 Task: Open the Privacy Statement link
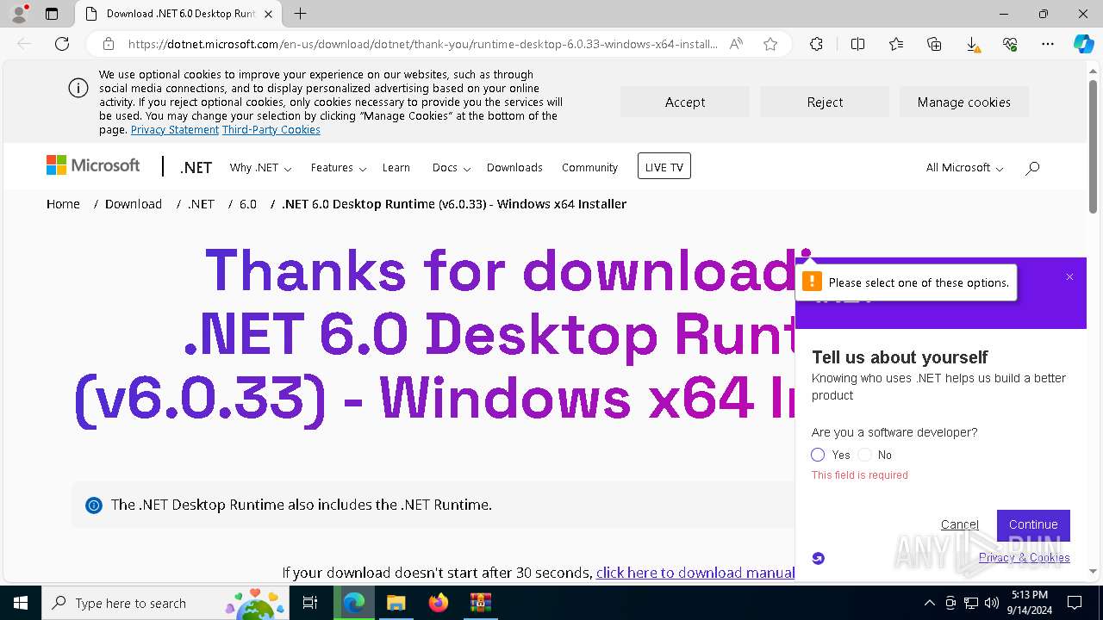click(x=175, y=130)
